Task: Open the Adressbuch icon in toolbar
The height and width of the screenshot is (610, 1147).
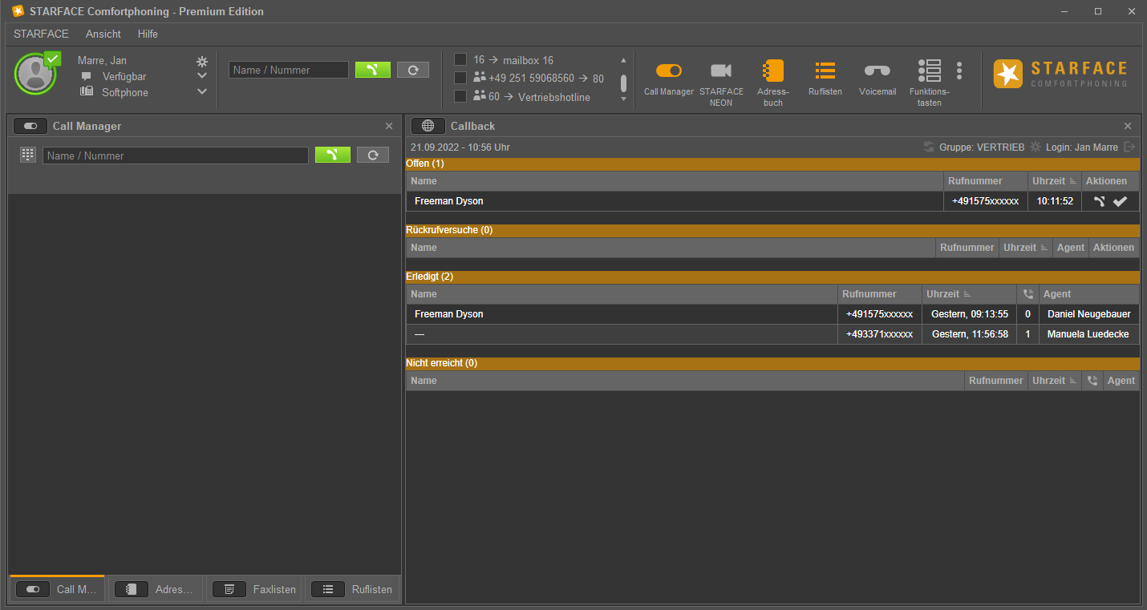Action: point(773,72)
